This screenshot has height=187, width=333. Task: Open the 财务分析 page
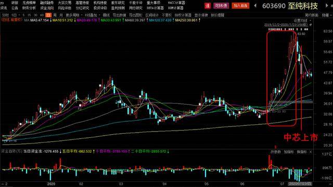click(29, 8)
